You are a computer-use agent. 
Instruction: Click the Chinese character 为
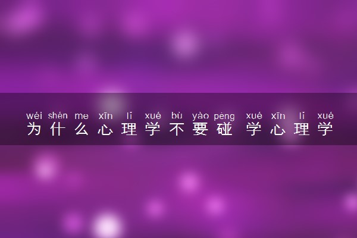(x=34, y=129)
